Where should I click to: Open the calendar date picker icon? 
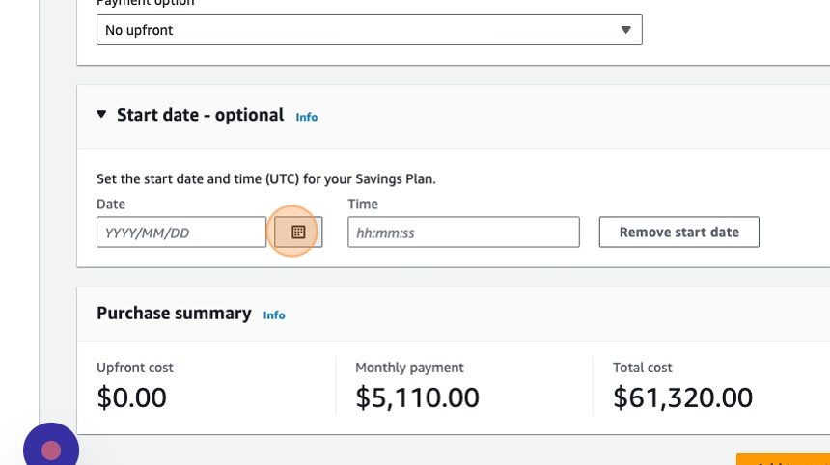click(298, 232)
